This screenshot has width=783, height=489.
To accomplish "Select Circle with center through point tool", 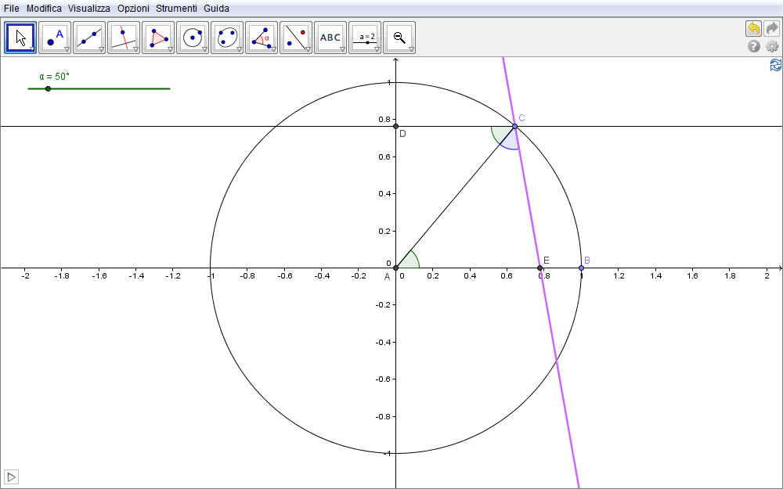I will click(x=193, y=38).
